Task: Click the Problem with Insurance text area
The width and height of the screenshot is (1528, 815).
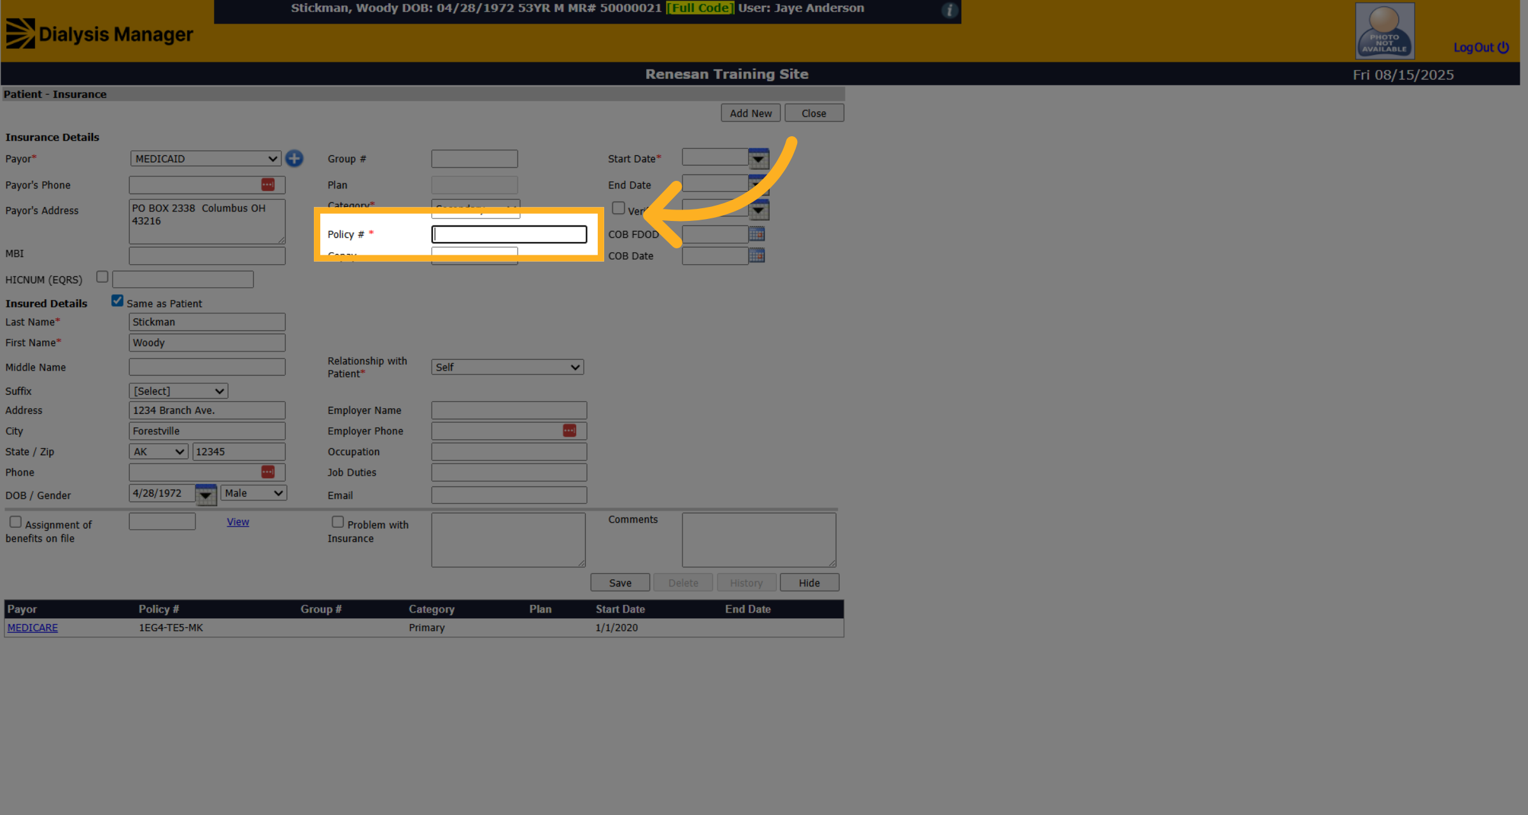Action: point(508,540)
